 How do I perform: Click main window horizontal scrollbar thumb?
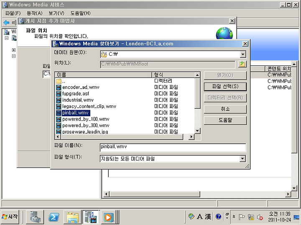155,194
